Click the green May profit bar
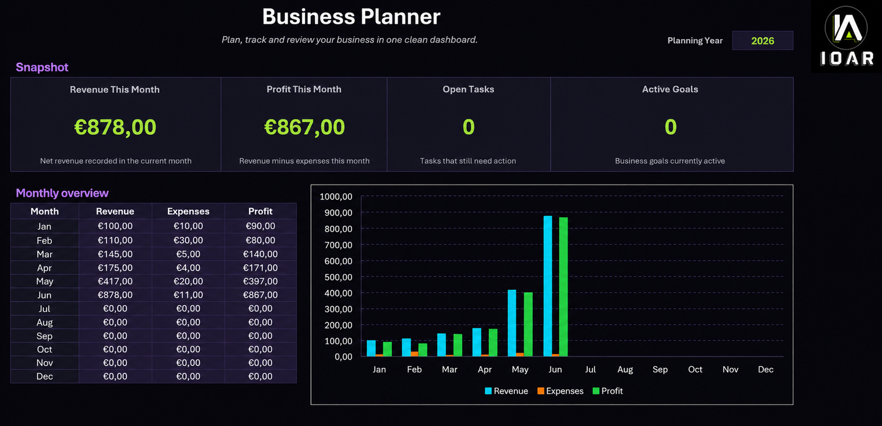This screenshot has height=426, width=882. click(529, 325)
